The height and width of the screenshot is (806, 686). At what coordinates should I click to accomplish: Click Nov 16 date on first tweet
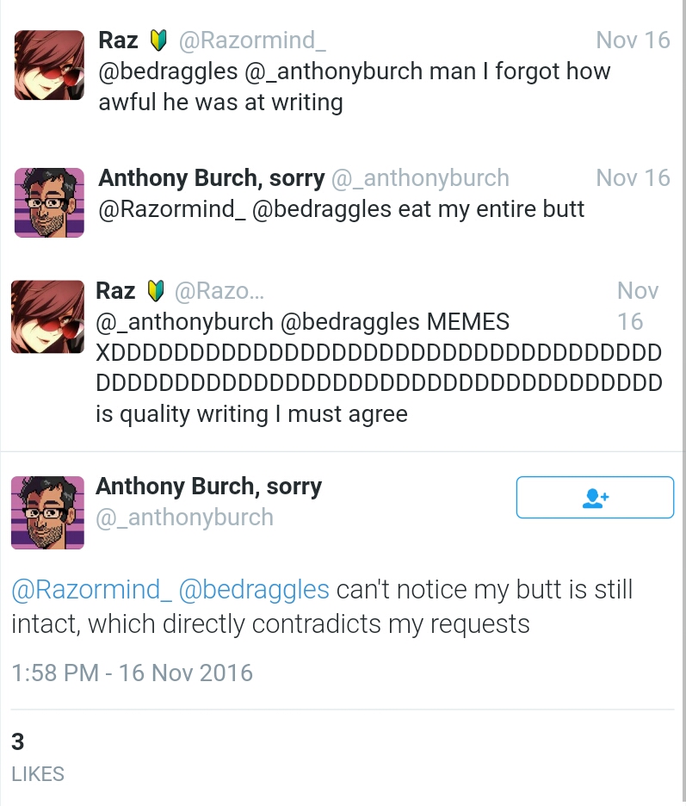[633, 40]
